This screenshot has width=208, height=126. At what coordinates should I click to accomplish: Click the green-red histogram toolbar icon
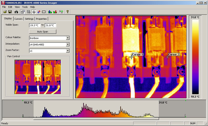(x=55, y=12)
